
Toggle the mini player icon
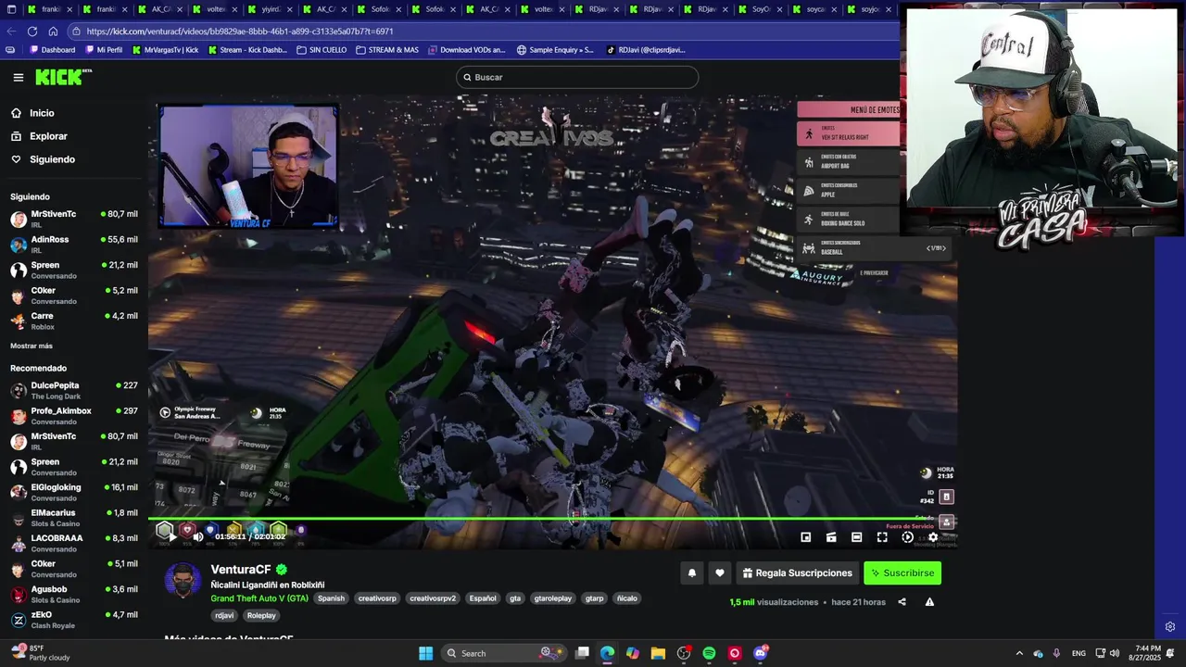[806, 537]
